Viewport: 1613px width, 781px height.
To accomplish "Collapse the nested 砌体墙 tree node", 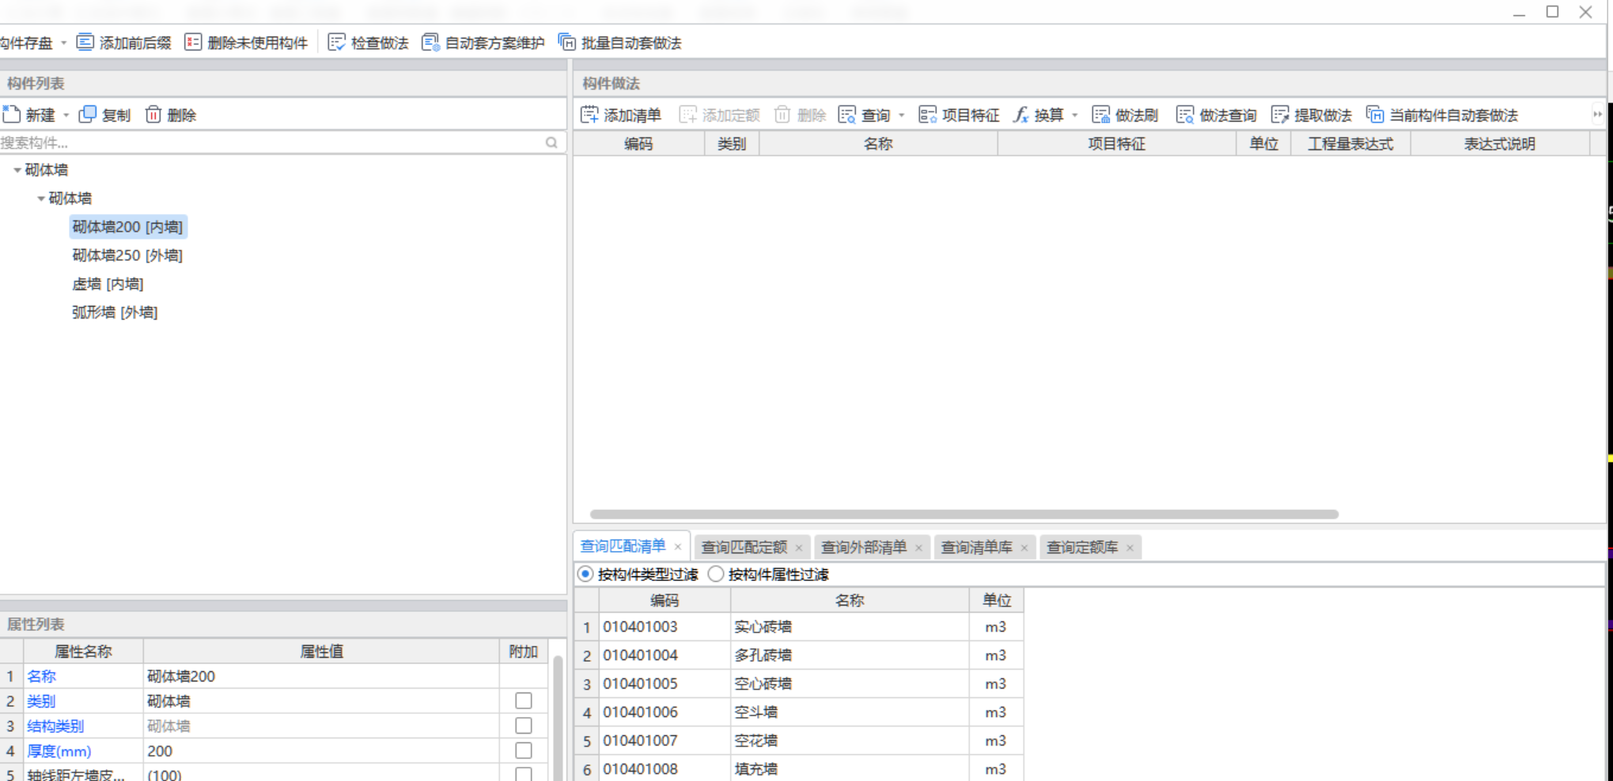I will pyautogui.click(x=41, y=198).
